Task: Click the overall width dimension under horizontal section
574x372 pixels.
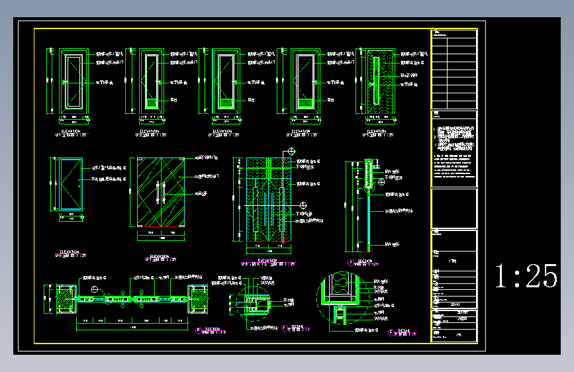Action: pyautogui.click(x=132, y=328)
